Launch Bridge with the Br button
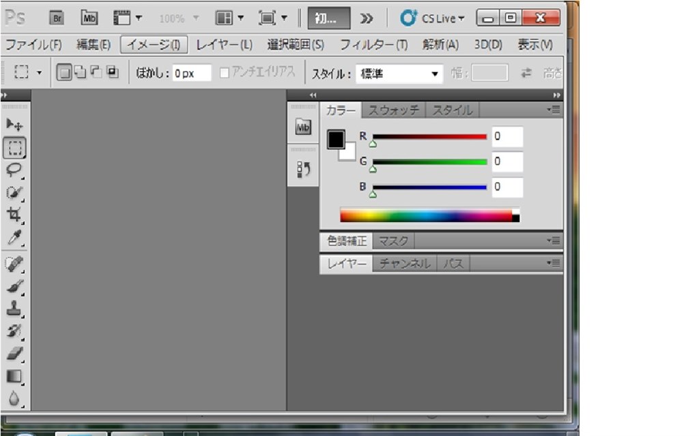This screenshot has height=436, width=699. point(57,18)
